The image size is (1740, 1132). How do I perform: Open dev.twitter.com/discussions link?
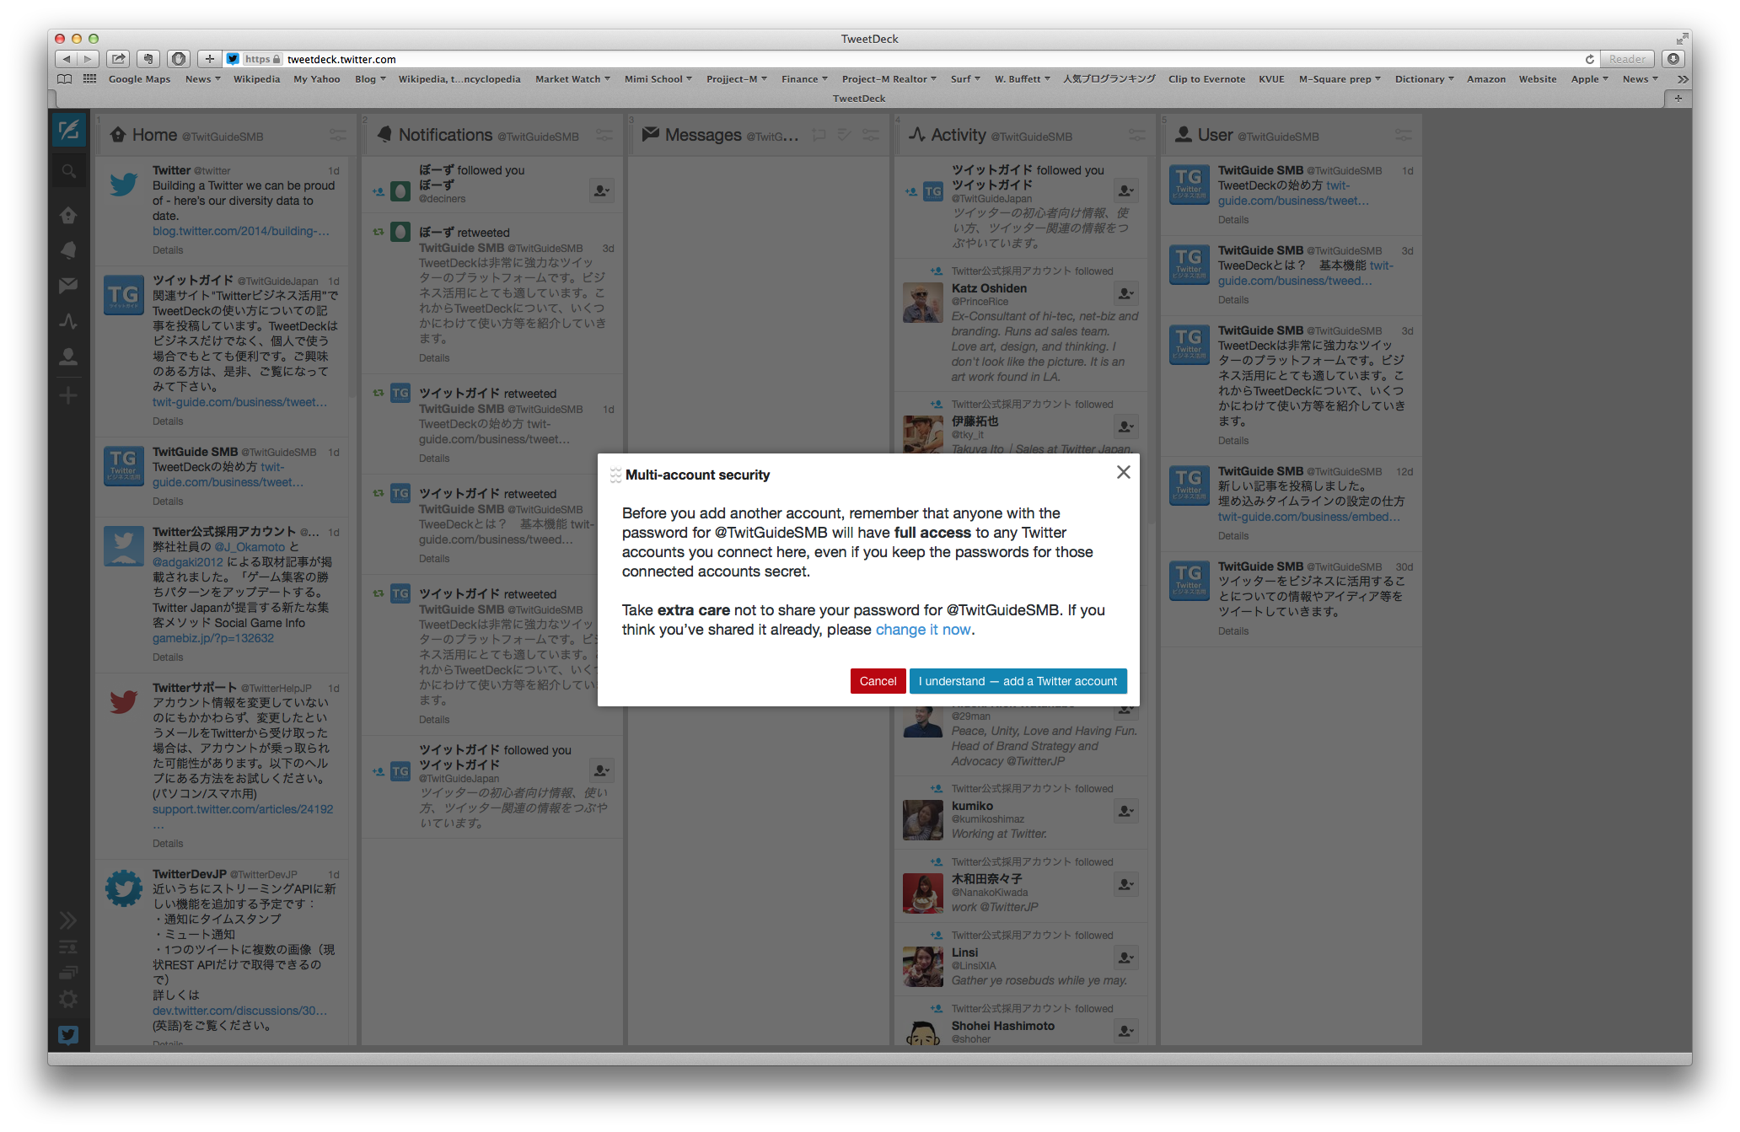[239, 1011]
